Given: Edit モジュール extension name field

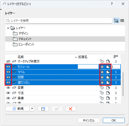Looking at the screenshot, I should coord(88,67).
